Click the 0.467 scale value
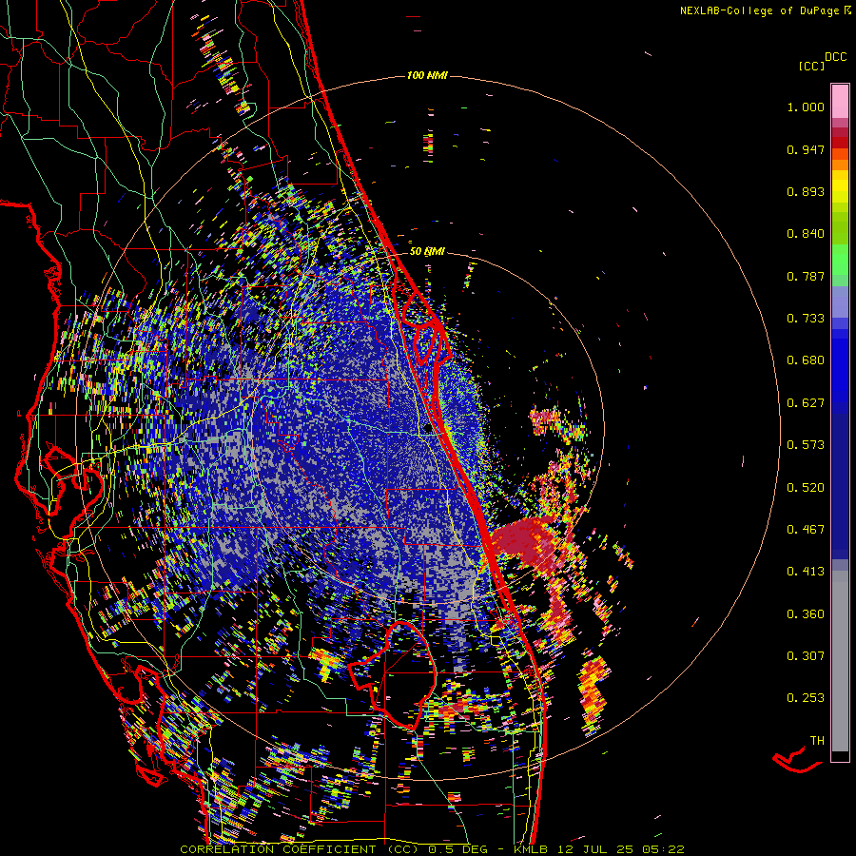 click(x=806, y=530)
